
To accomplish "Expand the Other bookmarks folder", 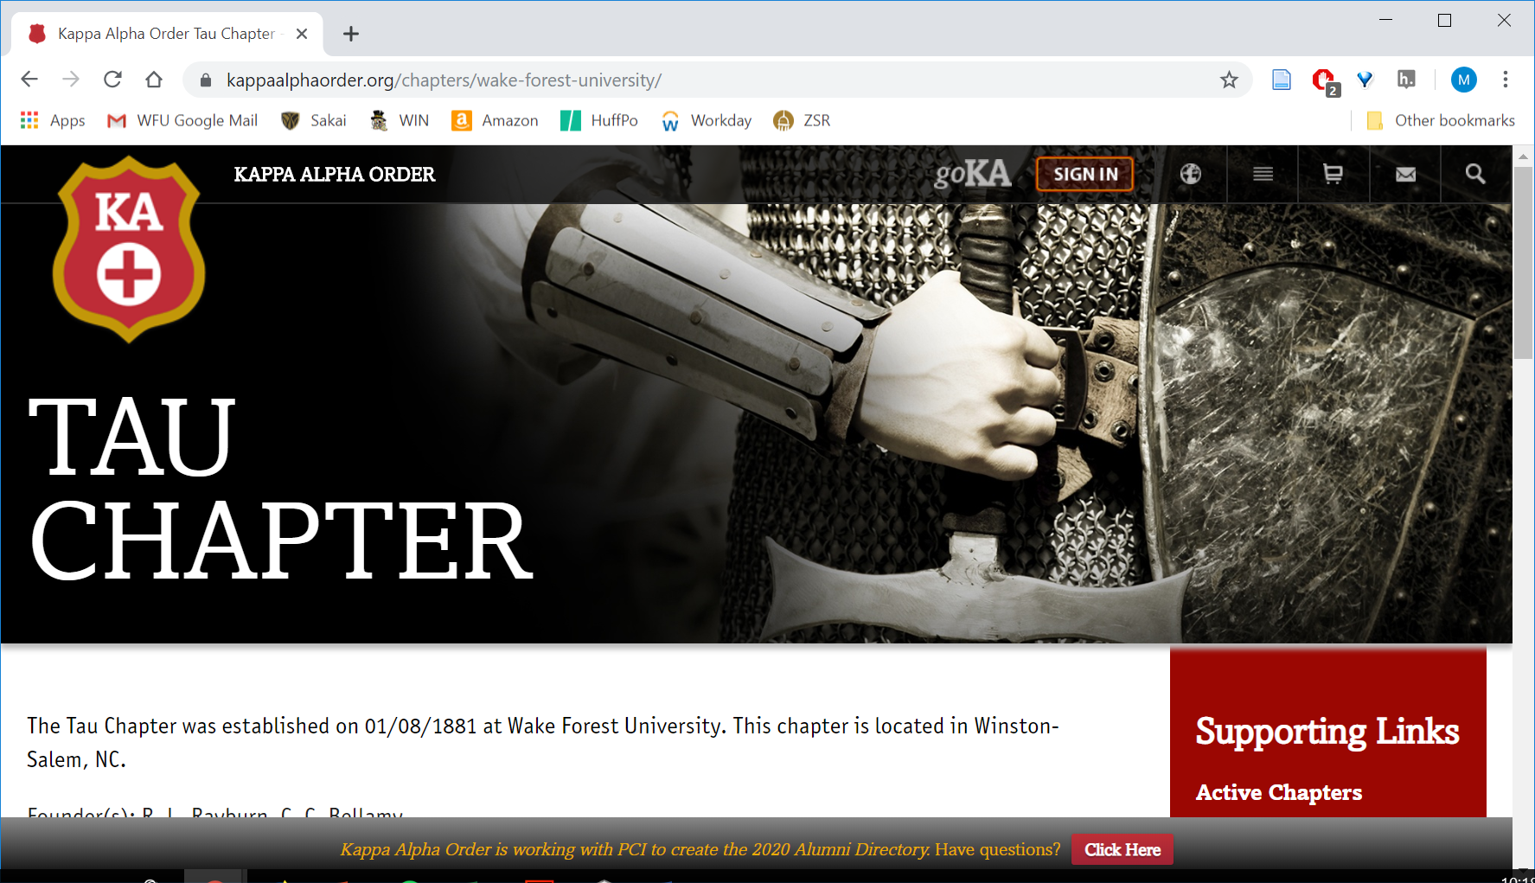I will click(1441, 120).
